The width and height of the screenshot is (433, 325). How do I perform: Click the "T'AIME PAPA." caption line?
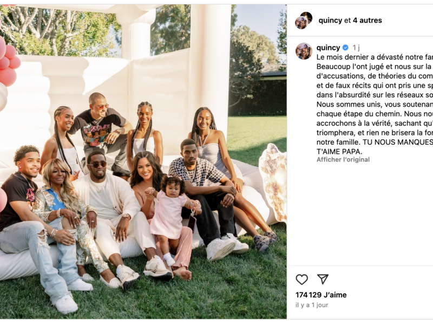click(339, 152)
